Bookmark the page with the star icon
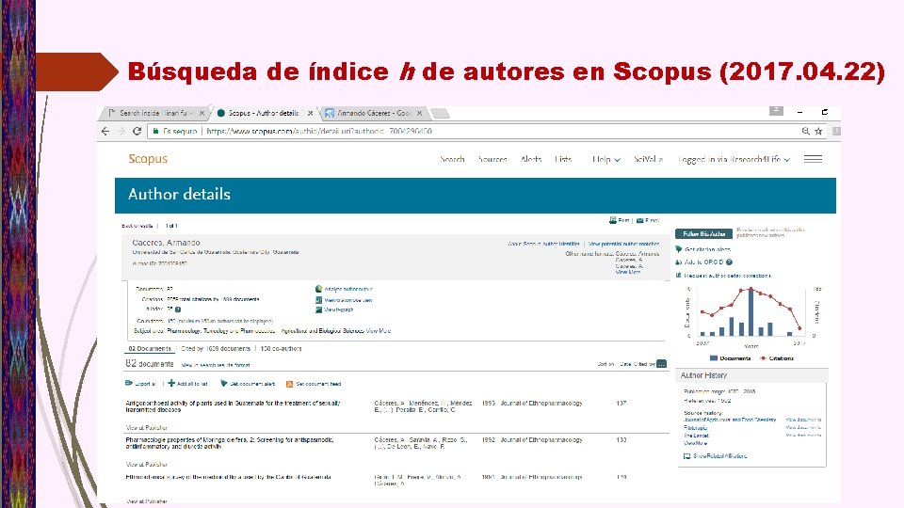The height and width of the screenshot is (508, 904). [818, 132]
